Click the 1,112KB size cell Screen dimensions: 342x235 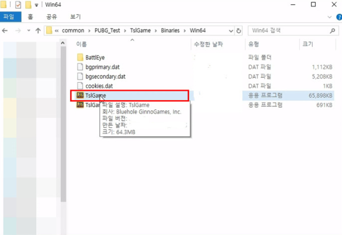click(x=322, y=67)
